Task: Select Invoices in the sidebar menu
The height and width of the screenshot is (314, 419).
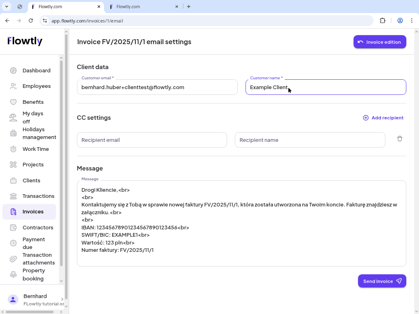Action: coord(33,211)
